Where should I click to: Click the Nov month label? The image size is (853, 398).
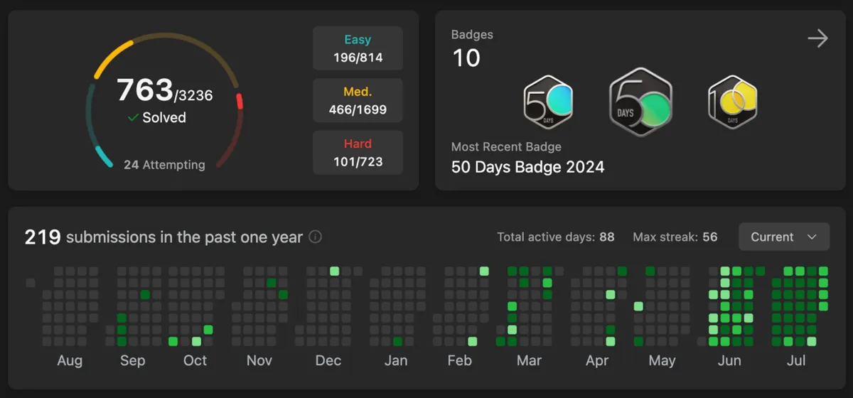(x=259, y=360)
